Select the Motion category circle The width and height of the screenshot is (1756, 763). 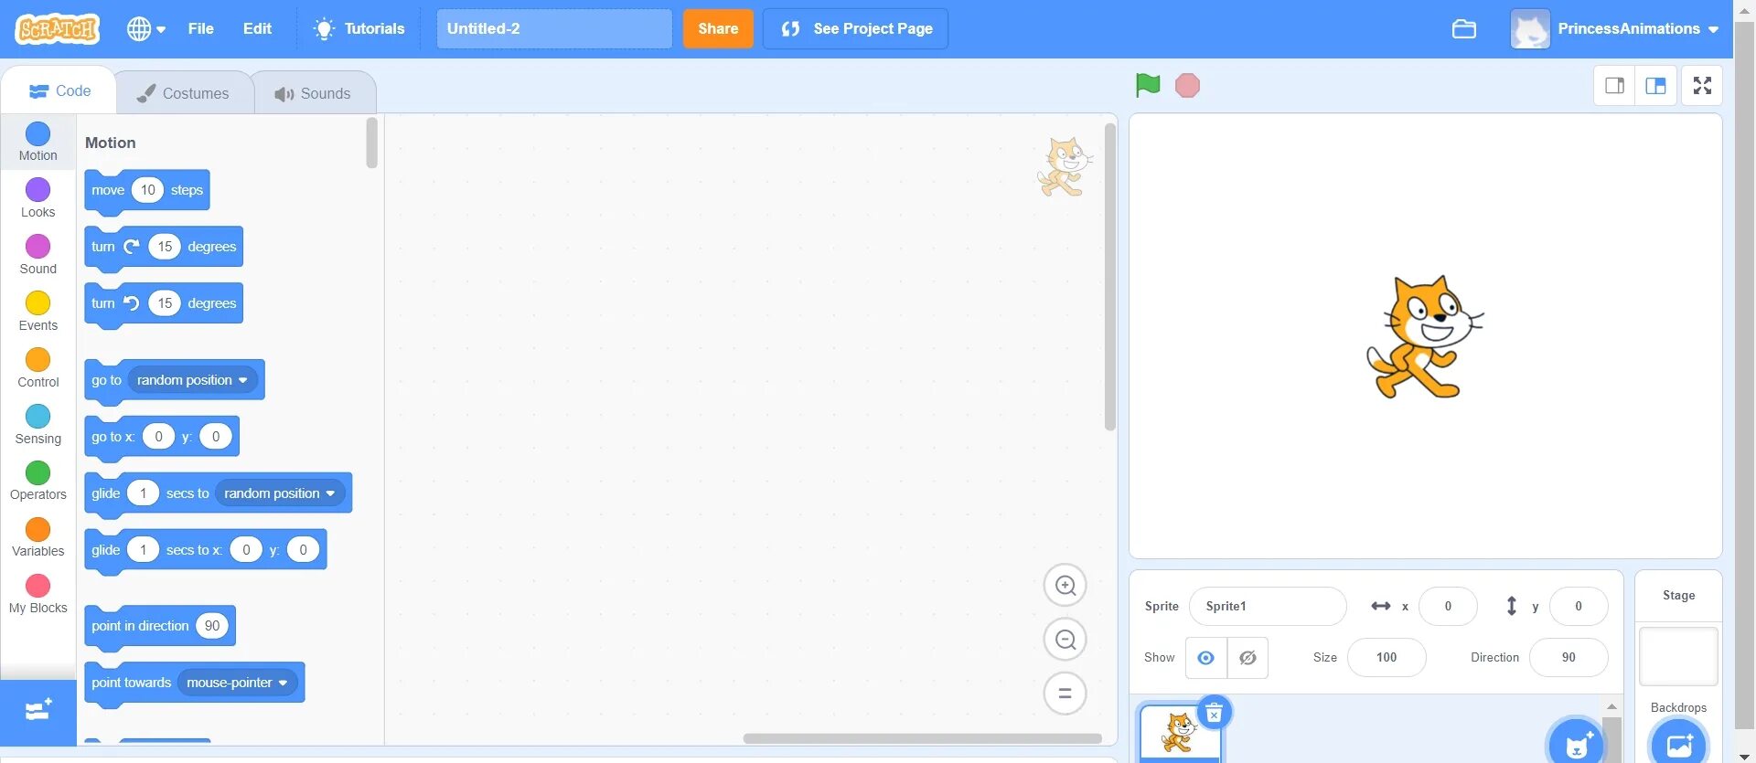click(37, 134)
